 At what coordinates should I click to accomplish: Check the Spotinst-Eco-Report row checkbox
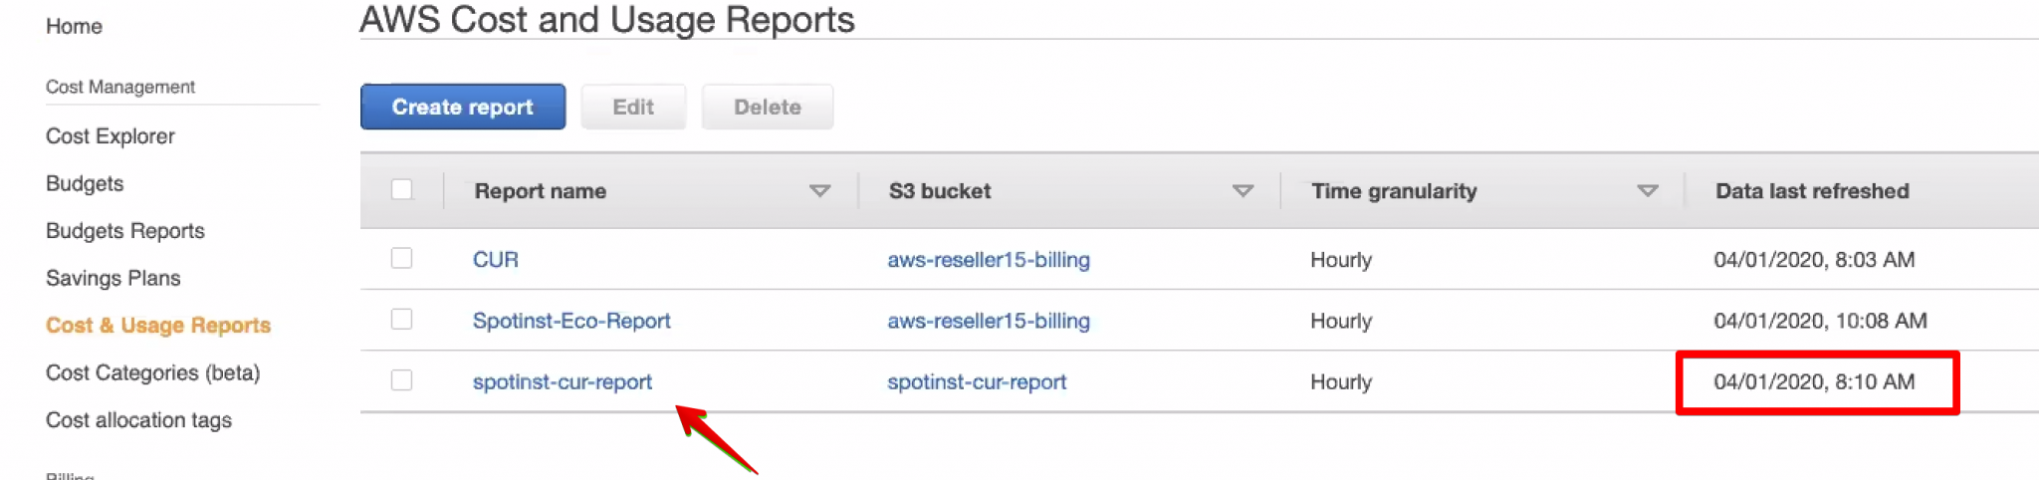coord(402,320)
